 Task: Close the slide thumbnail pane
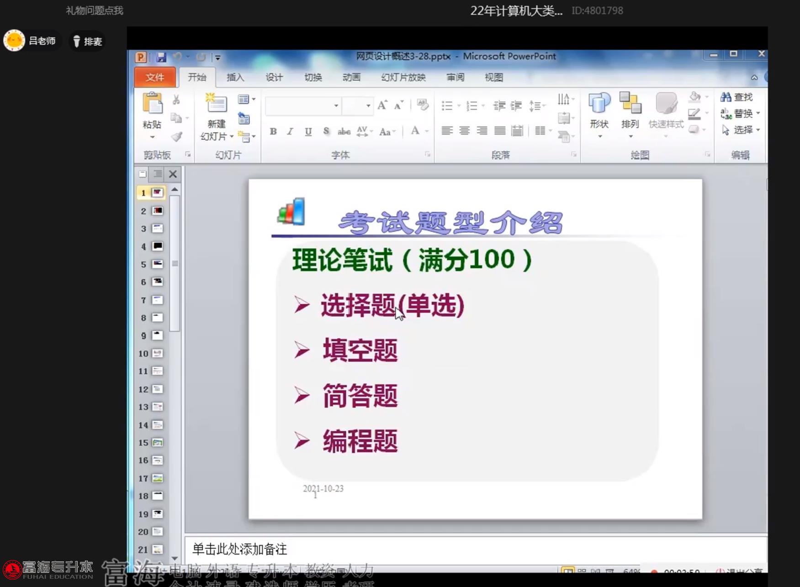pyautogui.click(x=173, y=174)
